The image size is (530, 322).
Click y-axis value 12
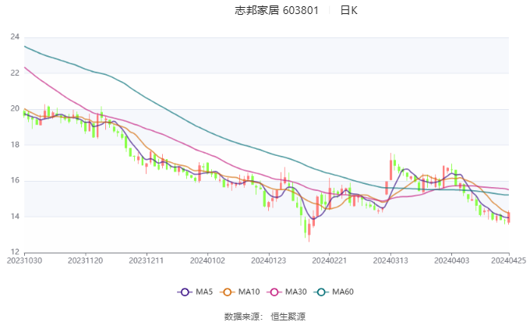pos(15,252)
